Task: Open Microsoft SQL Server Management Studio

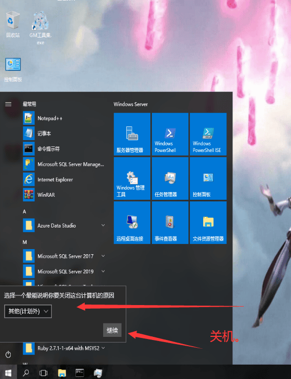Action: [64, 164]
